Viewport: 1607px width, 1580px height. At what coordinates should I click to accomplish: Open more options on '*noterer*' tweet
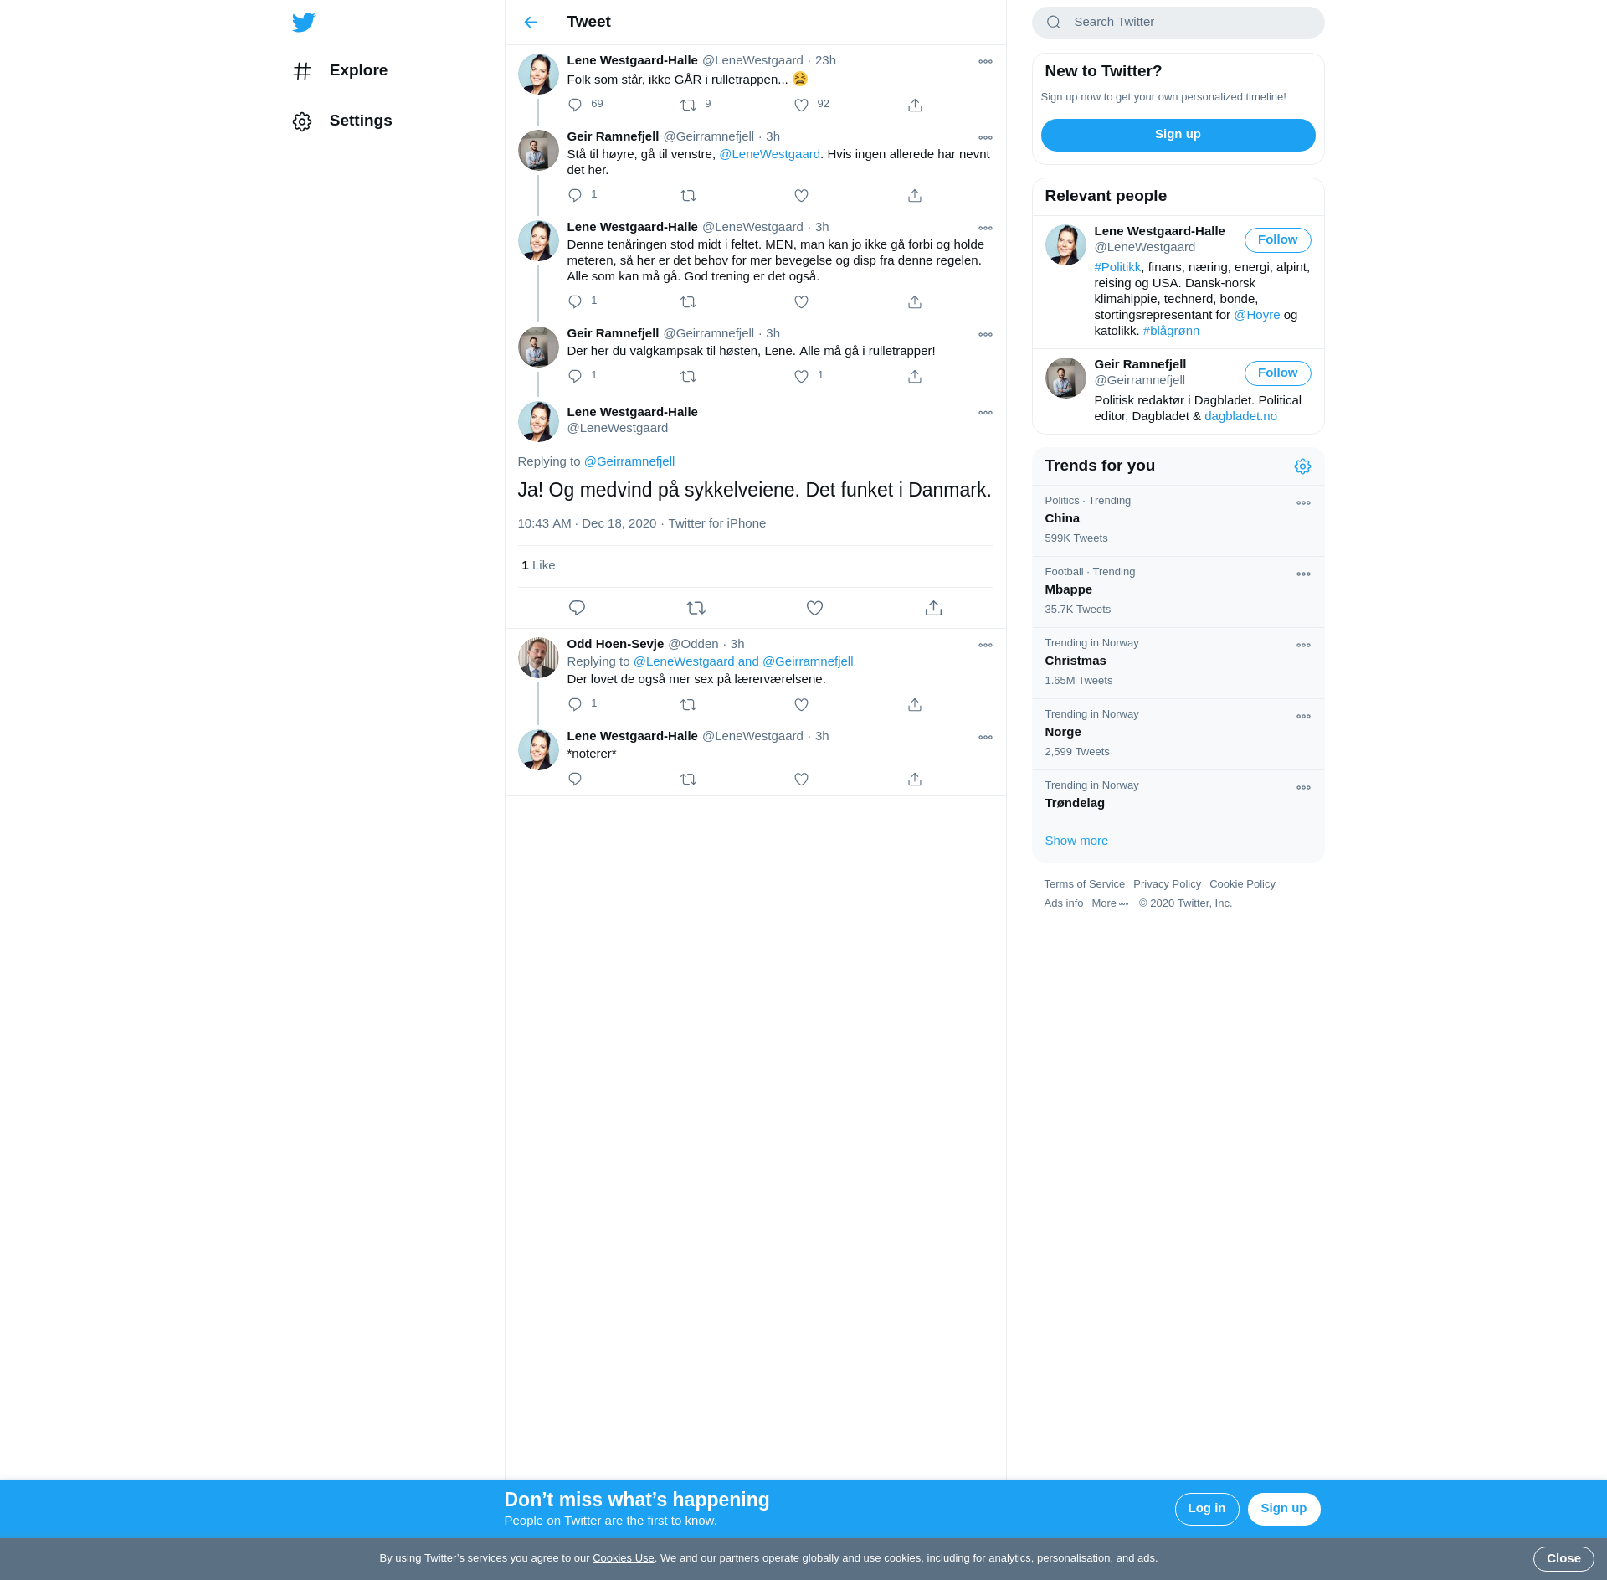985,737
